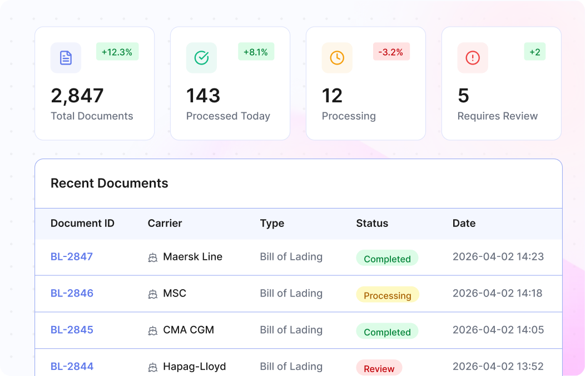Image resolution: width=585 pixels, height=376 pixels.
Task: Click the +8.1% change badge
Action: point(256,52)
